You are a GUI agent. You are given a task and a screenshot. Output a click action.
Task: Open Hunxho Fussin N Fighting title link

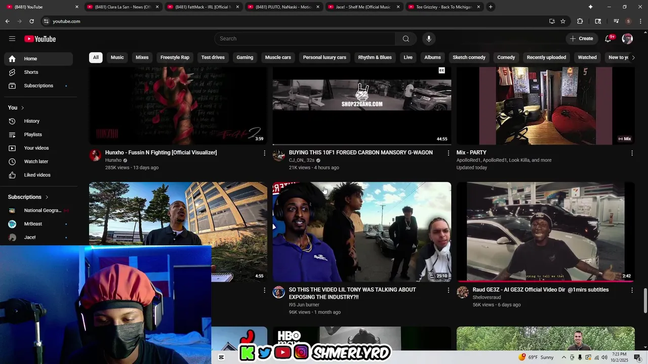click(161, 153)
